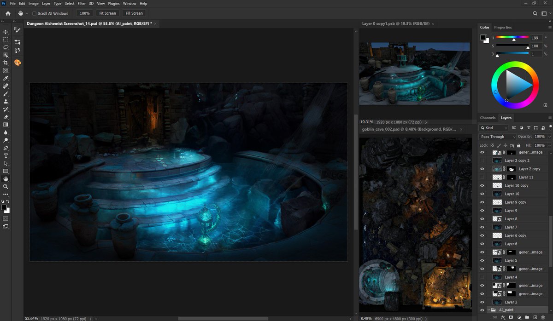
Task: Select the Spot Healing Brush tool
Action: (x=6, y=86)
